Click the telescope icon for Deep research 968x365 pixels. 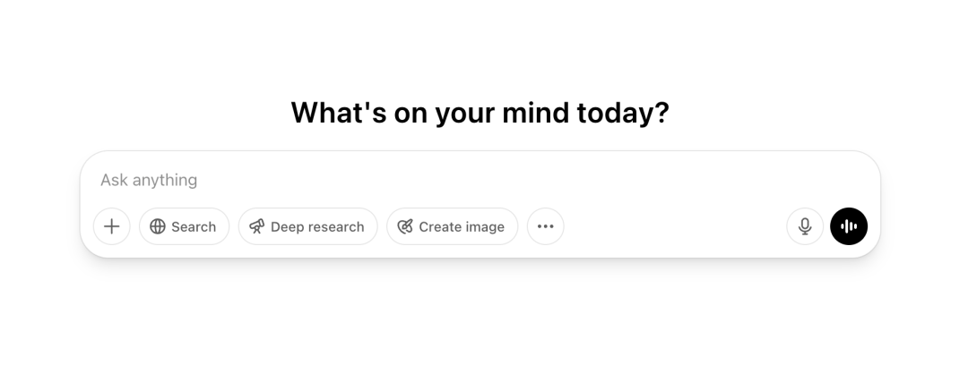257,226
